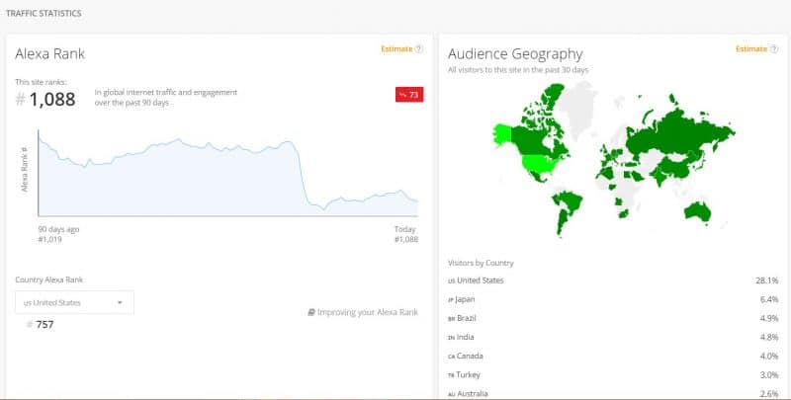This screenshot has width=791, height=400.
Task: Click the global rank number 1,088
Action: pos(52,99)
